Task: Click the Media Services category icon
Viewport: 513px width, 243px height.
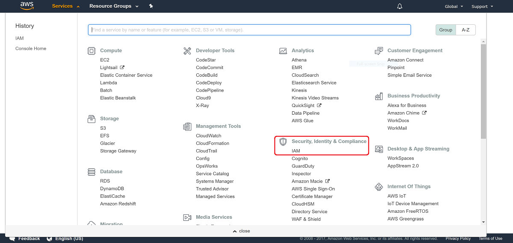Action: [187, 217]
